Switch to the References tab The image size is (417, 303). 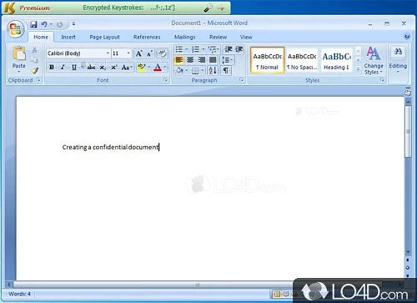147,37
